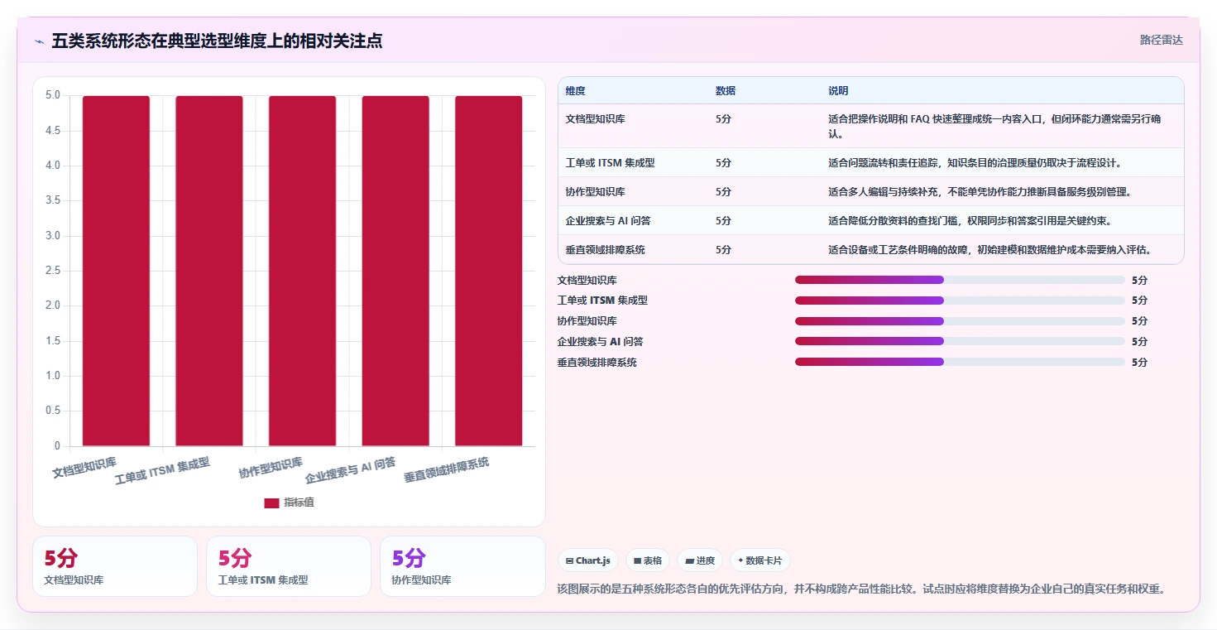Click the description of 垂直领域排障系统 row
Image resolution: width=1217 pixels, height=630 pixels.
tap(990, 250)
